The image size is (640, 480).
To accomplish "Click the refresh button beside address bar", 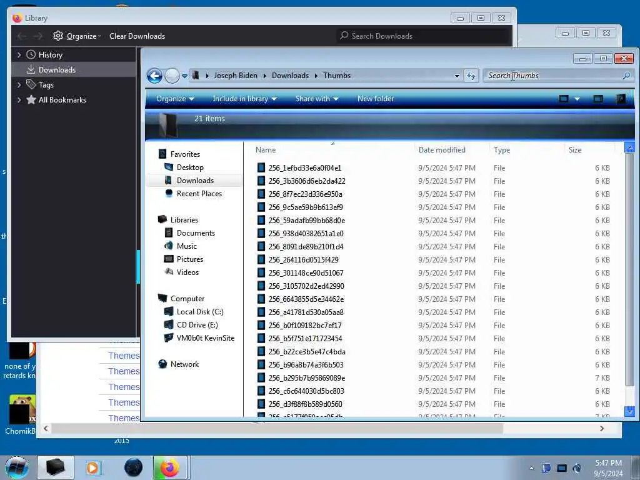I will [x=471, y=76].
